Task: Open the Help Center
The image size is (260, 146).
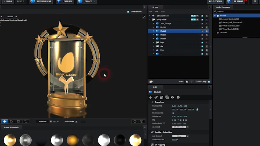Action: click(x=215, y=2)
